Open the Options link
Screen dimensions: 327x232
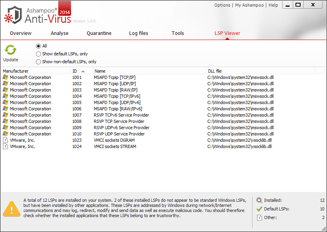(222, 5)
